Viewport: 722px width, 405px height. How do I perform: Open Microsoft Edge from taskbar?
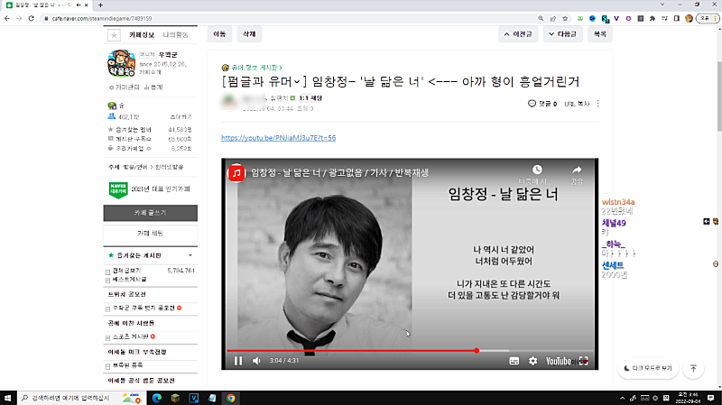click(156, 398)
